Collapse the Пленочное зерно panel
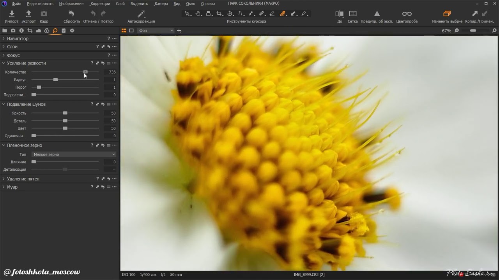Image resolution: width=499 pixels, height=280 pixels. [4, 145]
